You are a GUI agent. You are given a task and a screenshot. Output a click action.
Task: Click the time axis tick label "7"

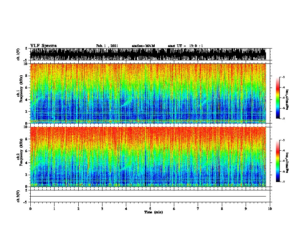tap(198, 208)
